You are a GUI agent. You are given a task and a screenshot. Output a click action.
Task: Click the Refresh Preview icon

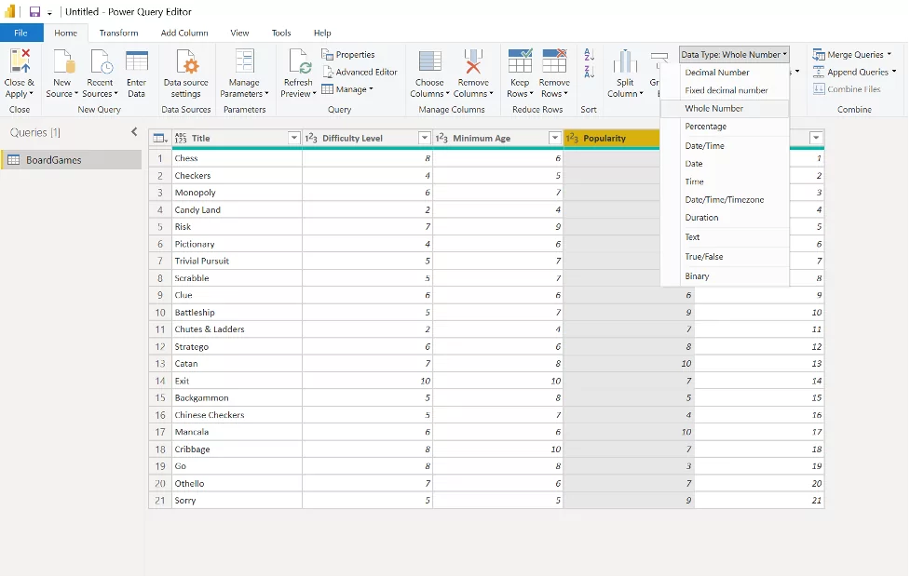[x=299, y=61]
